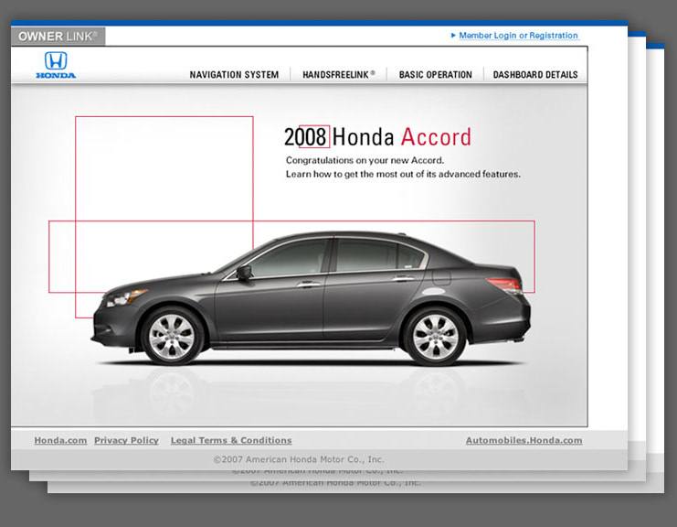Open the Navigation System menu
This screenshot has height=527, width=677.
(234, 75)
